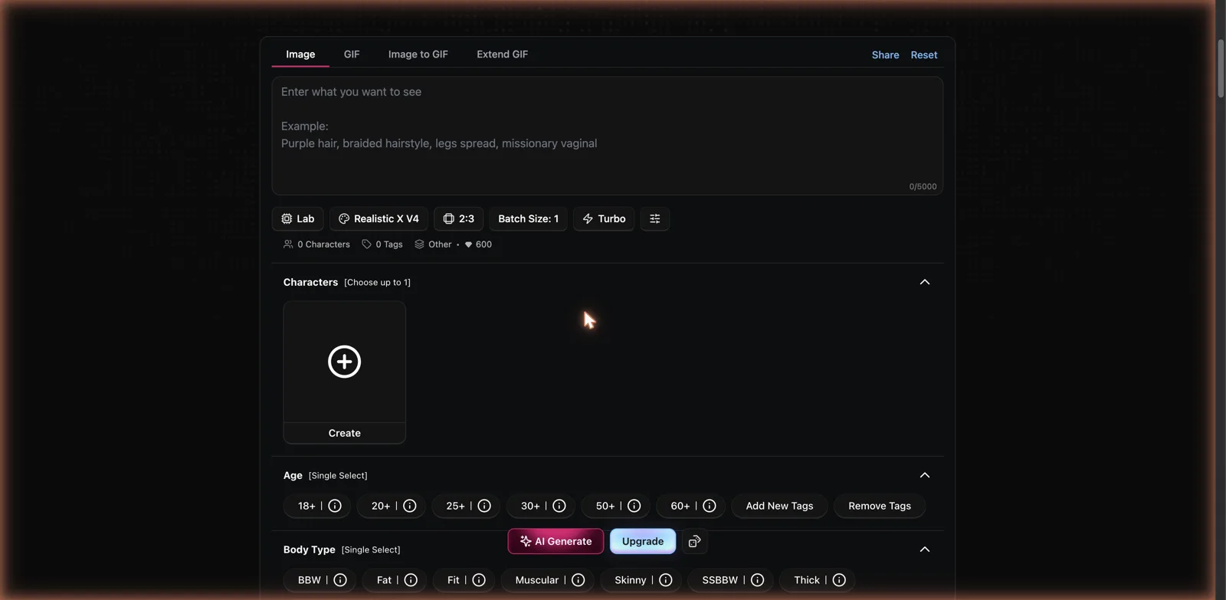Switch to the Extend GIF tab
The width and height of the screenshot is (1226, 600).
pos(503,54)
